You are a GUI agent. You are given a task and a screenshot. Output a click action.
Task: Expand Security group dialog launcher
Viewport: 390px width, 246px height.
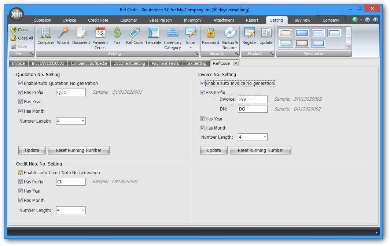tap(236, 54)
